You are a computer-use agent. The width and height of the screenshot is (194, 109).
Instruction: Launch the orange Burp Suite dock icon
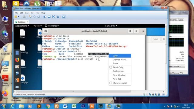[17, 80]
